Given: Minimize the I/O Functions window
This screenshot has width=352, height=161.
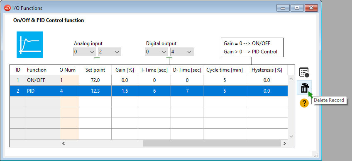Looking at the screenshot, I should pyautogui.click(x=283, y=8).
